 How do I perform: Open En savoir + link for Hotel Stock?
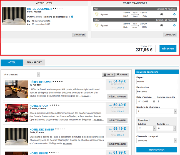(99, 120)
